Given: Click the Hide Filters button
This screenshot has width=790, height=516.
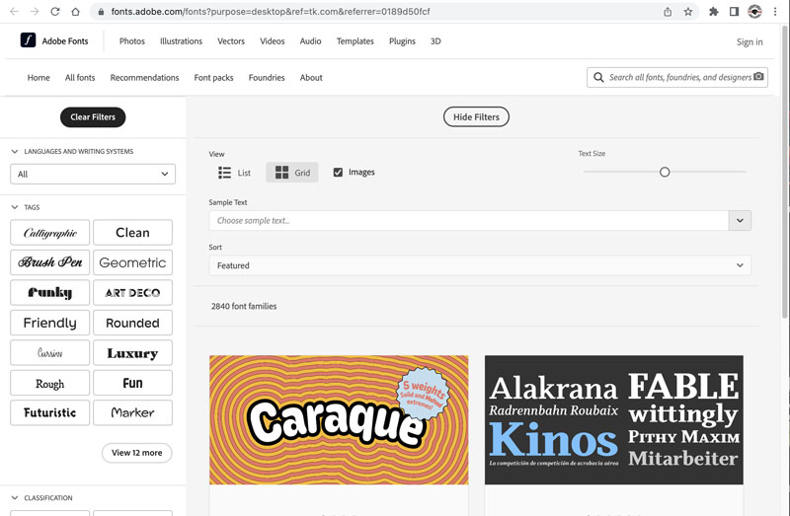Looking at the screenshot, I should click(x=476, y=116).
